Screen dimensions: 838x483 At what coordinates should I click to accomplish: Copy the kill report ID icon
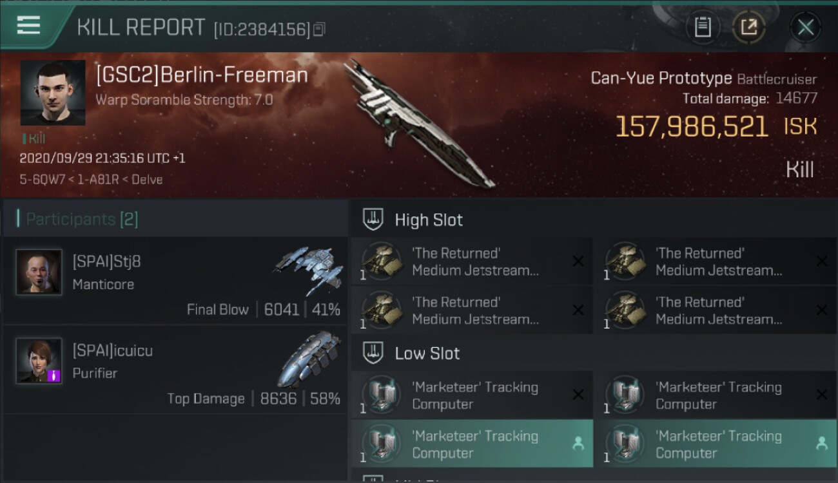click(319, 30)
